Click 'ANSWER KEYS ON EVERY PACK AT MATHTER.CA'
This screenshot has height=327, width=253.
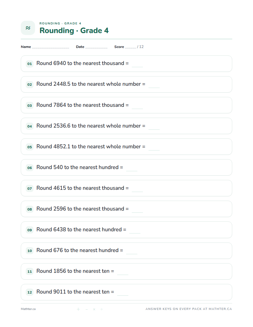[189, 309]
